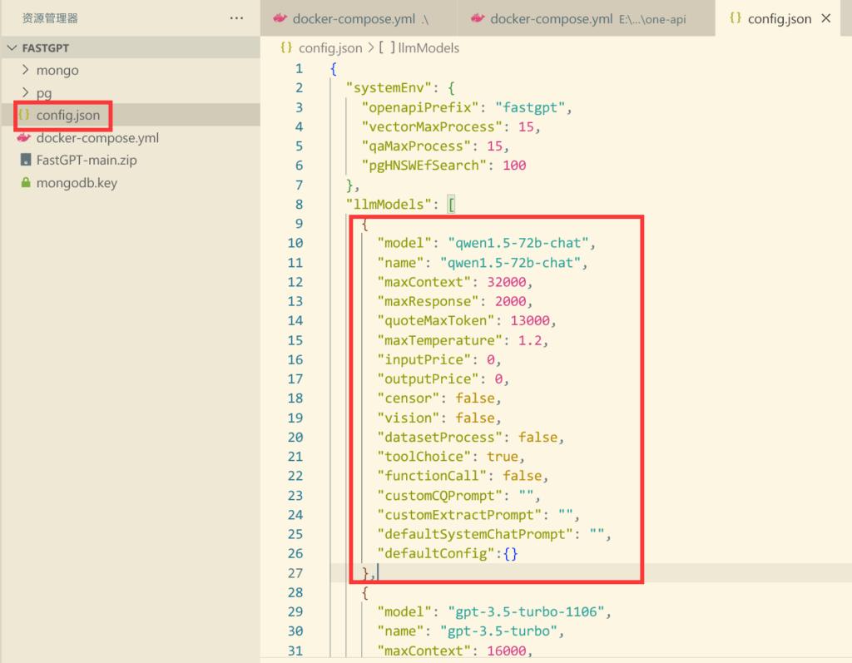
Task: Open docker-compose.yml in the file tree
Action: pos(98,138)
